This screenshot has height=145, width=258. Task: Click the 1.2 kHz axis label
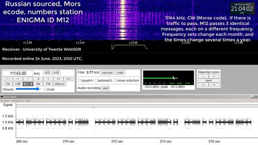[8, 116]
